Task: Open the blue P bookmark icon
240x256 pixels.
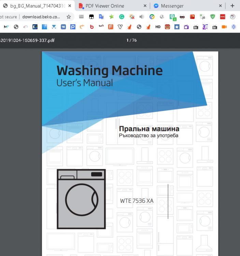Action: click(73, 27)
